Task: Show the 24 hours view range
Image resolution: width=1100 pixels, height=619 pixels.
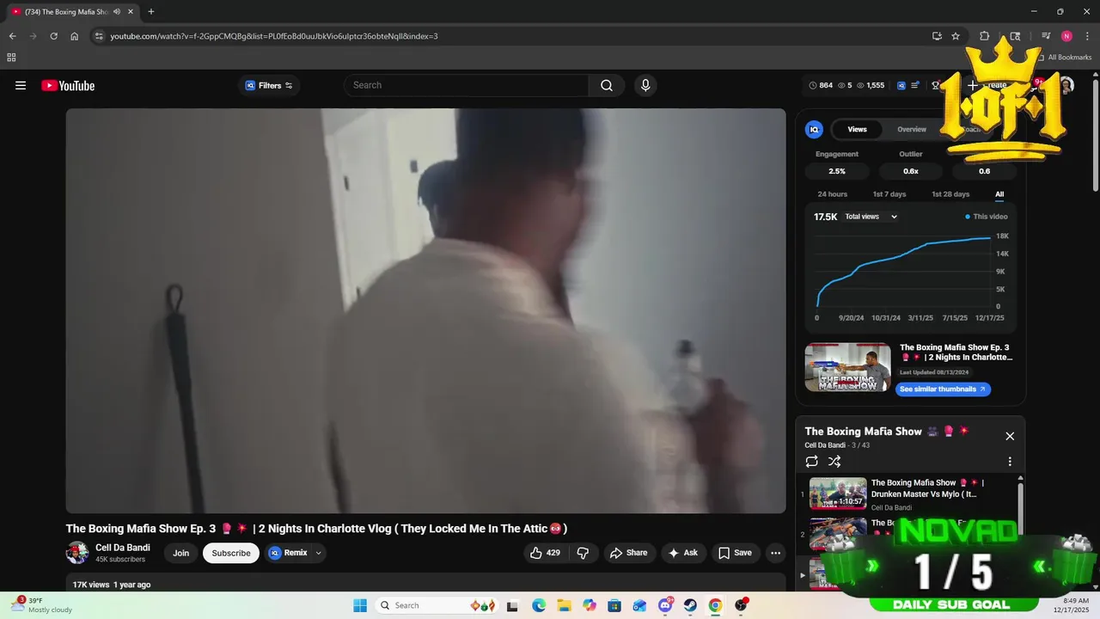Action: [x=832, y=194]
